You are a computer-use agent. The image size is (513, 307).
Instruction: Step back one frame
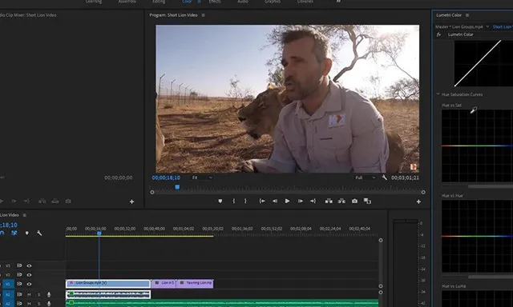pos(275,201)
